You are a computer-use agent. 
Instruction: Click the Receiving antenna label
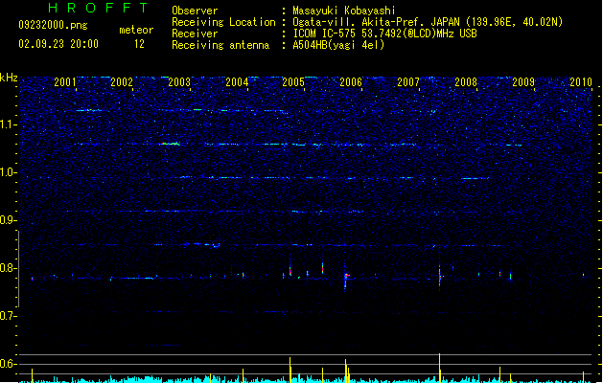point(220,45)
